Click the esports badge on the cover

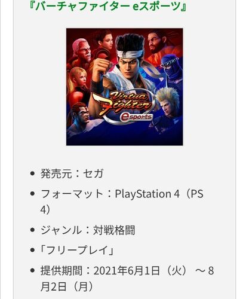click(x=136, y=117)
